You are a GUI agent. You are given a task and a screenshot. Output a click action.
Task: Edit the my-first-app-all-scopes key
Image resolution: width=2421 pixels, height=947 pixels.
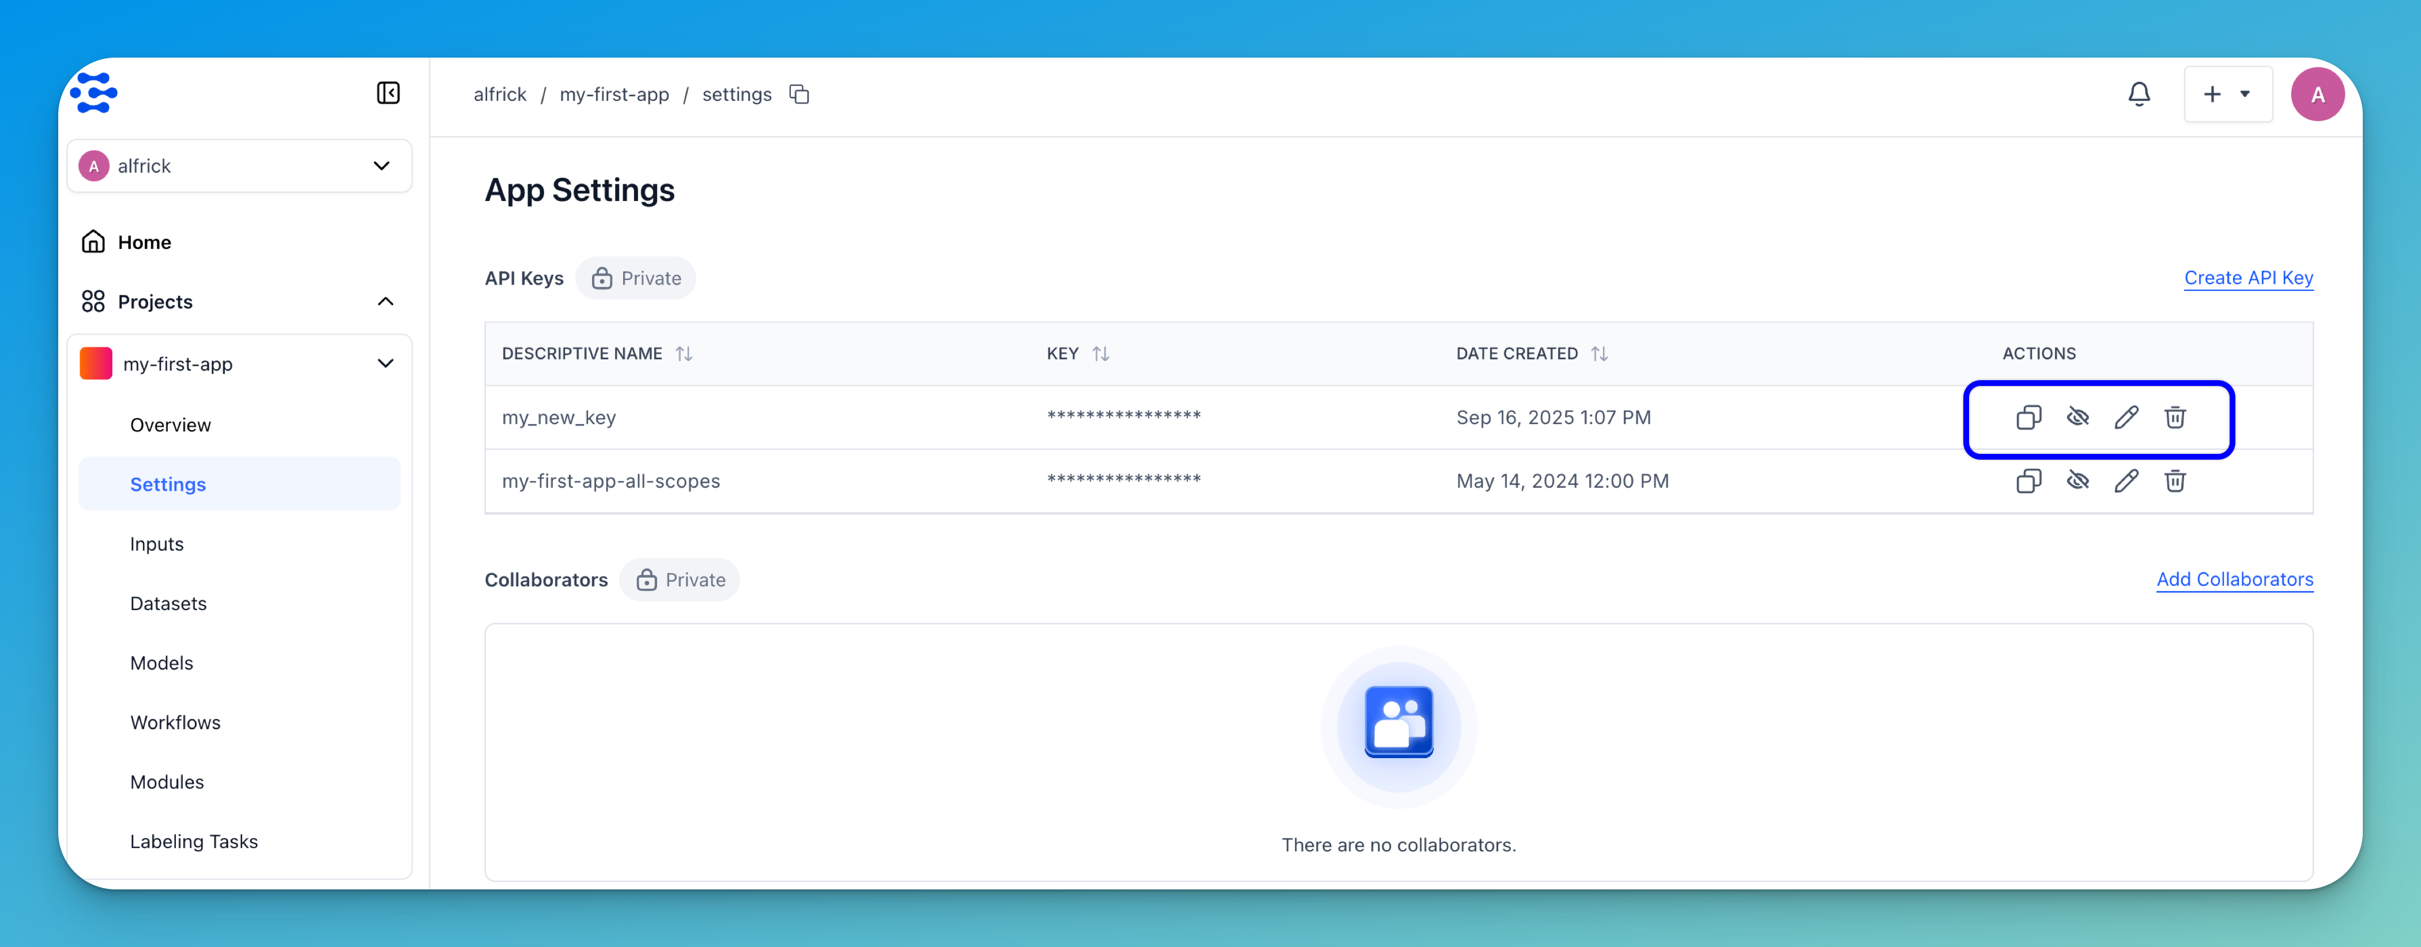pos(2126,481)
